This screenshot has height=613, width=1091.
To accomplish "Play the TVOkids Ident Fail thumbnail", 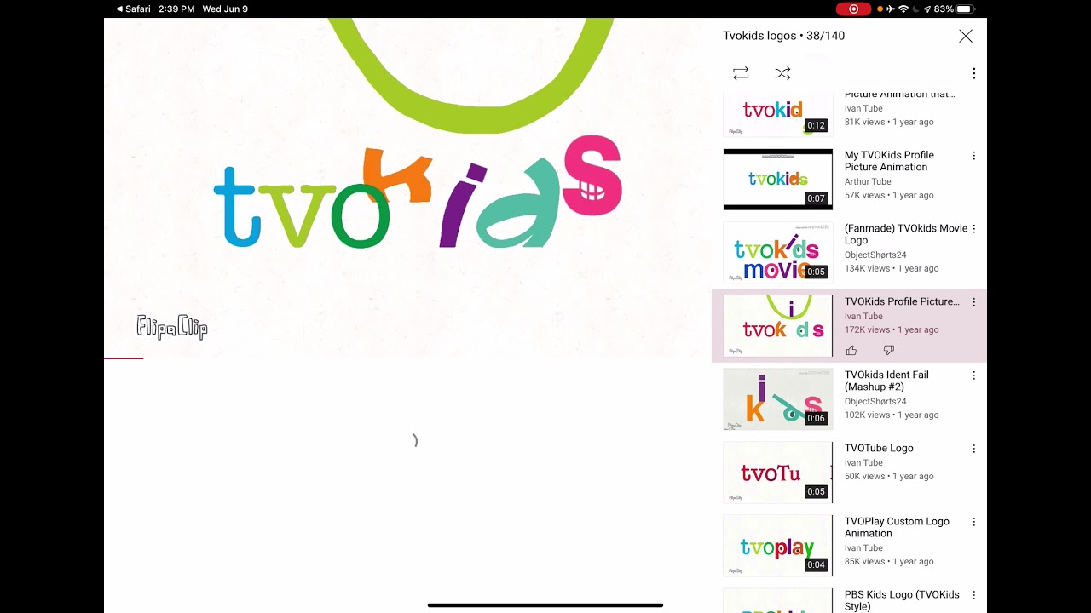I will point(777,399).
